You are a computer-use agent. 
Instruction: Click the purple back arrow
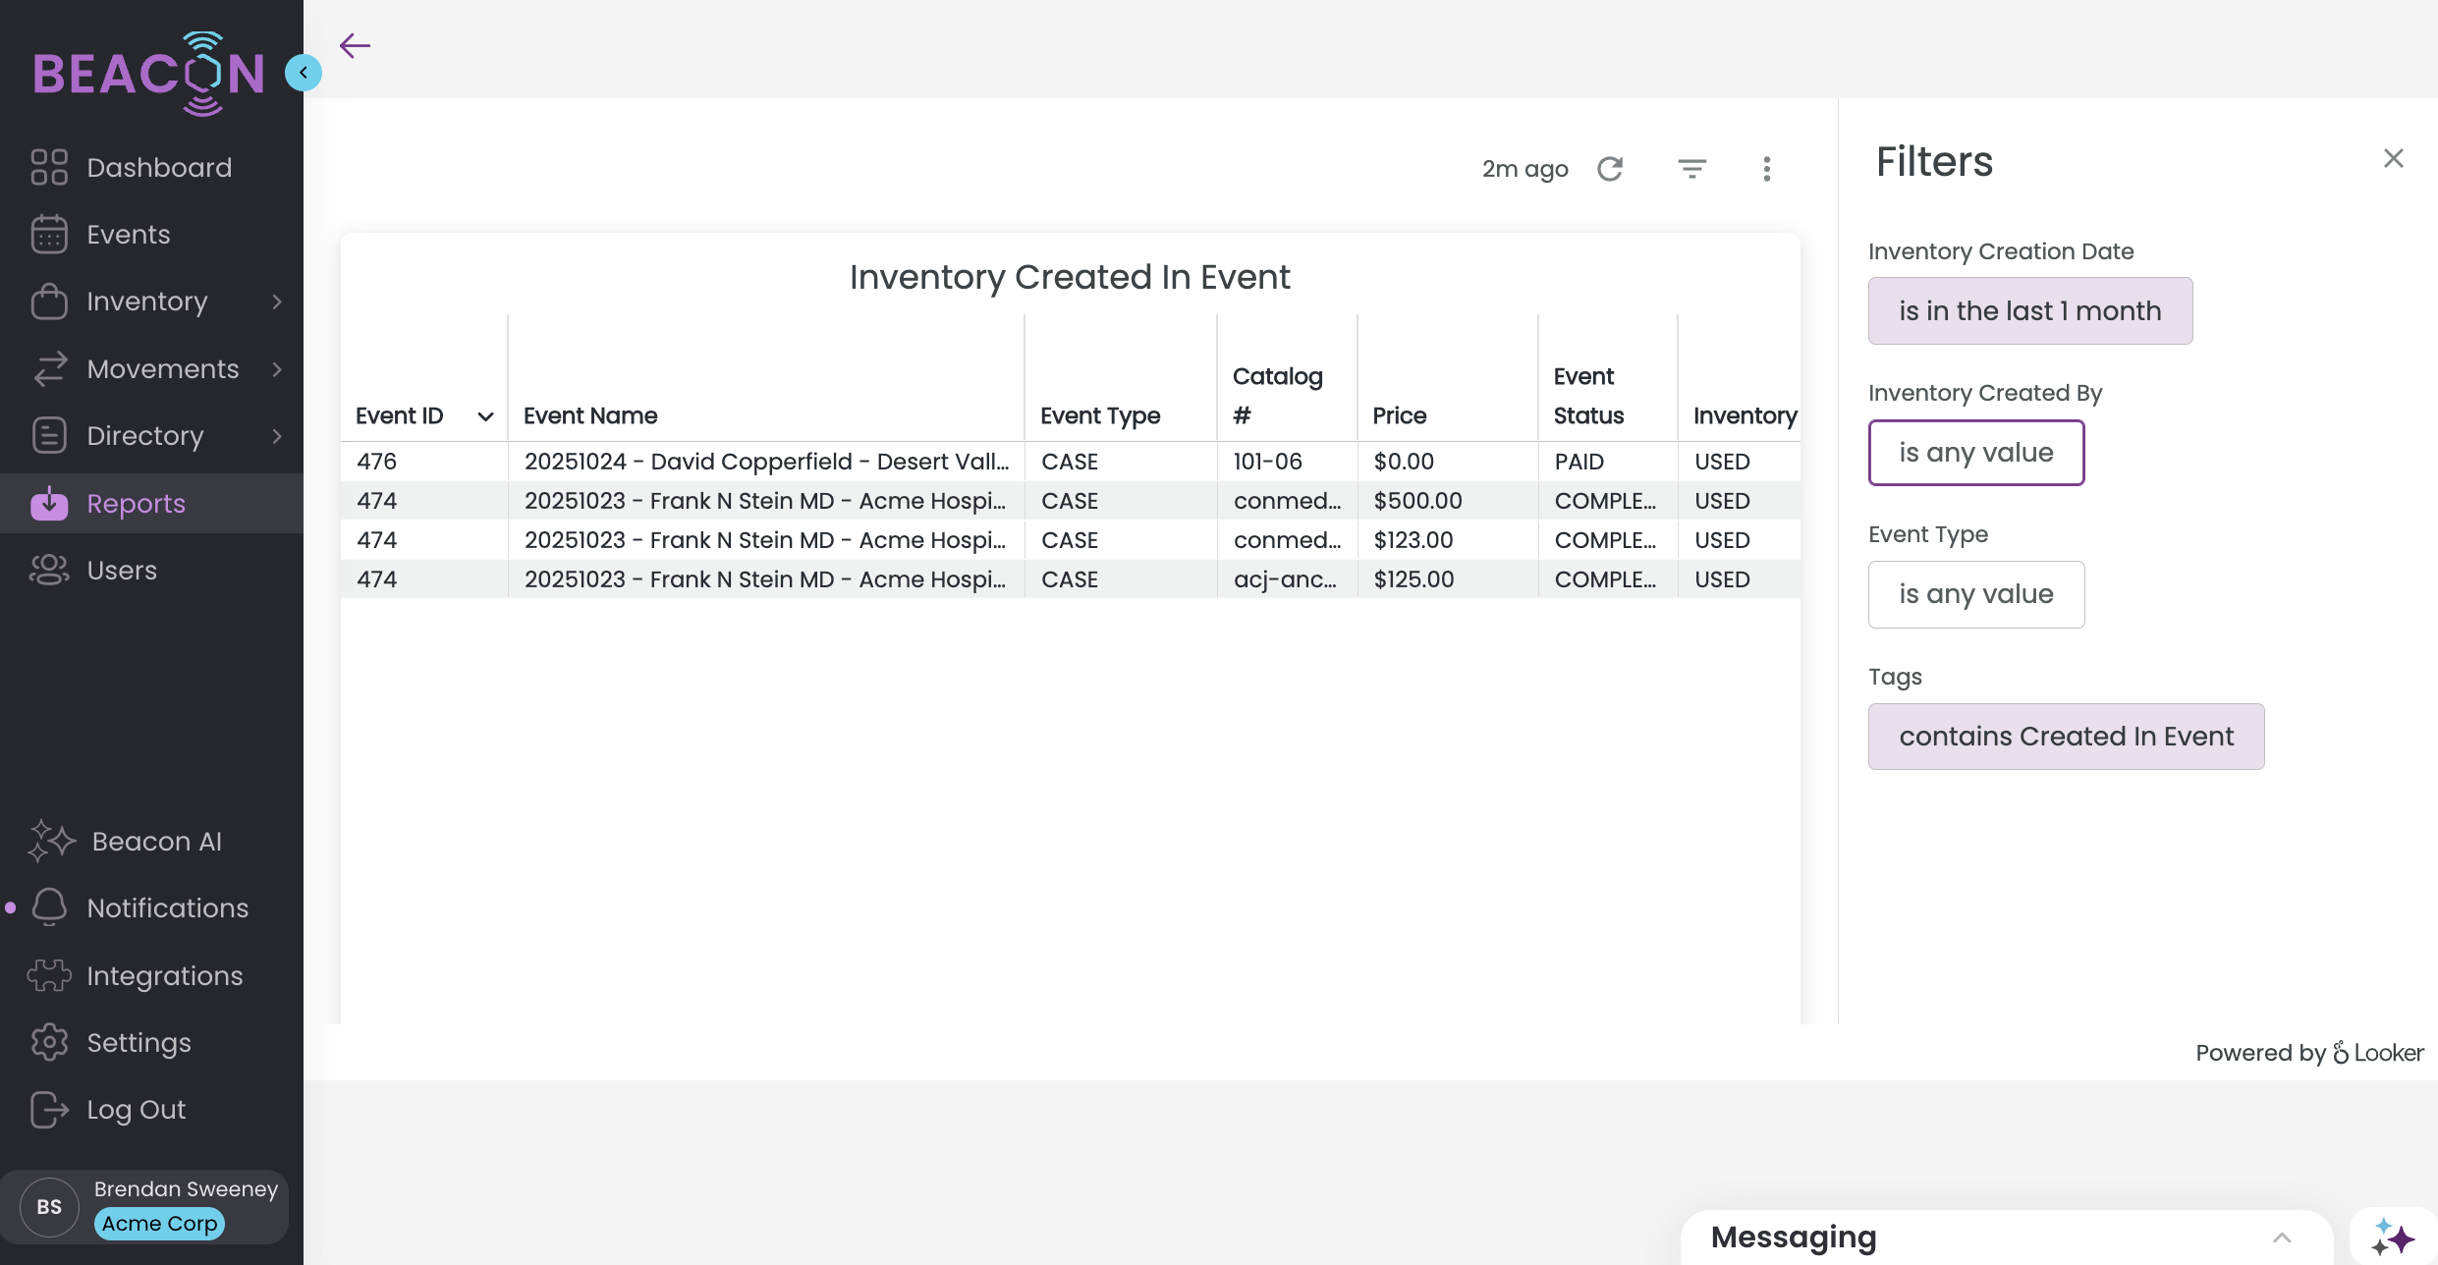point(355,45)
